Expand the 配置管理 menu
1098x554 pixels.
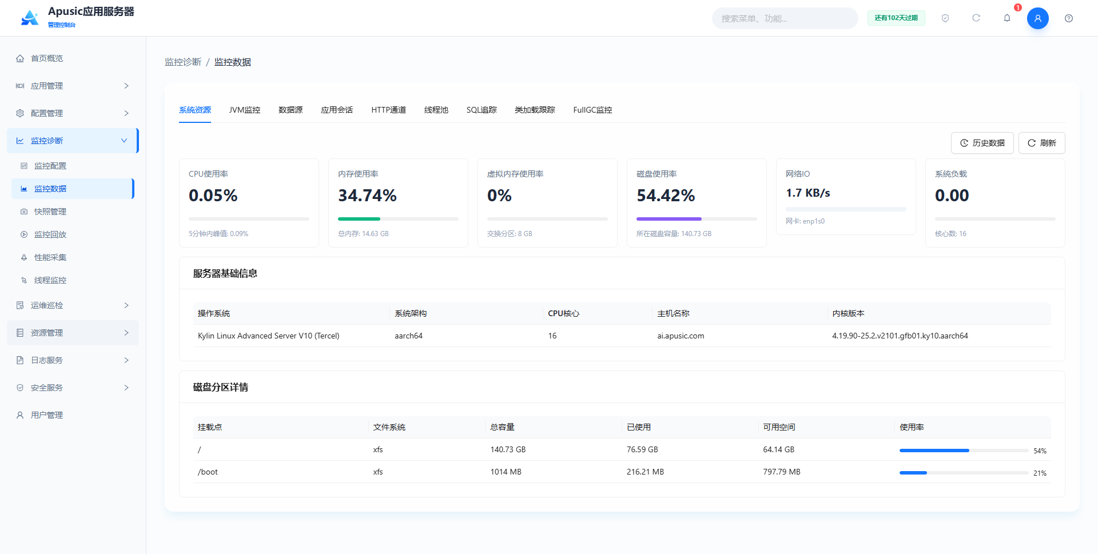(x=73, y=113)
